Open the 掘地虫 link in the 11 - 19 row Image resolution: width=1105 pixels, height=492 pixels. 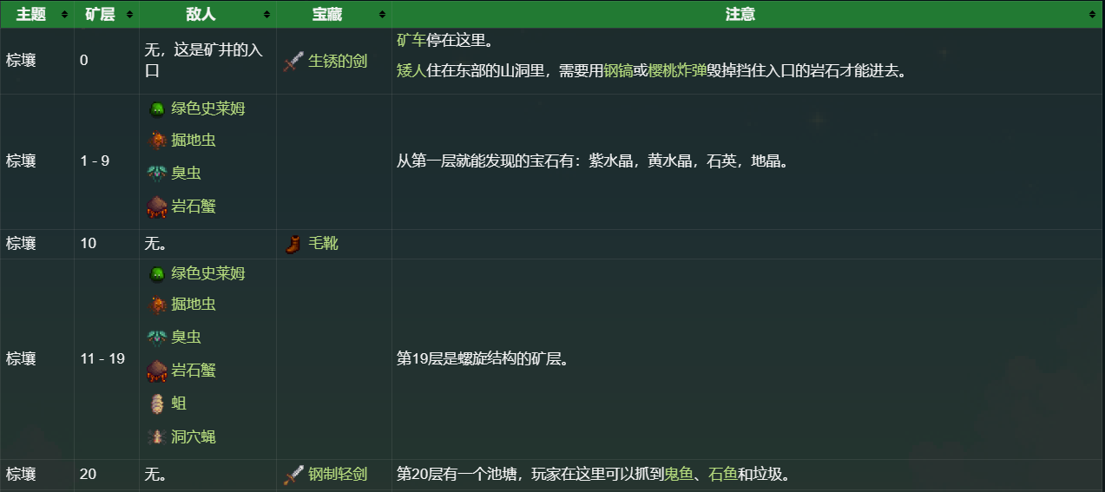pos(194,305)
